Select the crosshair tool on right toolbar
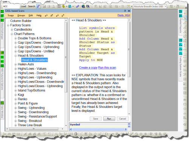 (185, 13)
